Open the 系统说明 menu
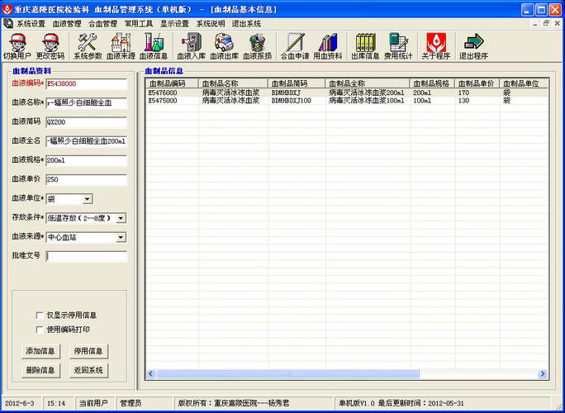The image size is (565, 413). coord(211,24)
